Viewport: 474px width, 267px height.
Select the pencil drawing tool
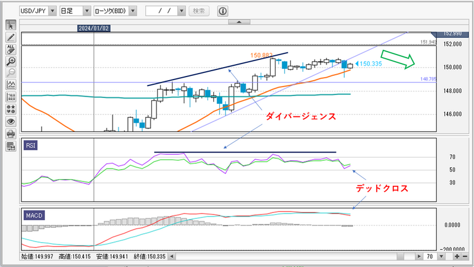pyautogui.click(x=11, y=37)
